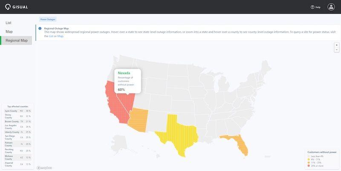Switch to the List view
Screen dimensions: 341x171
click(9, 23)
